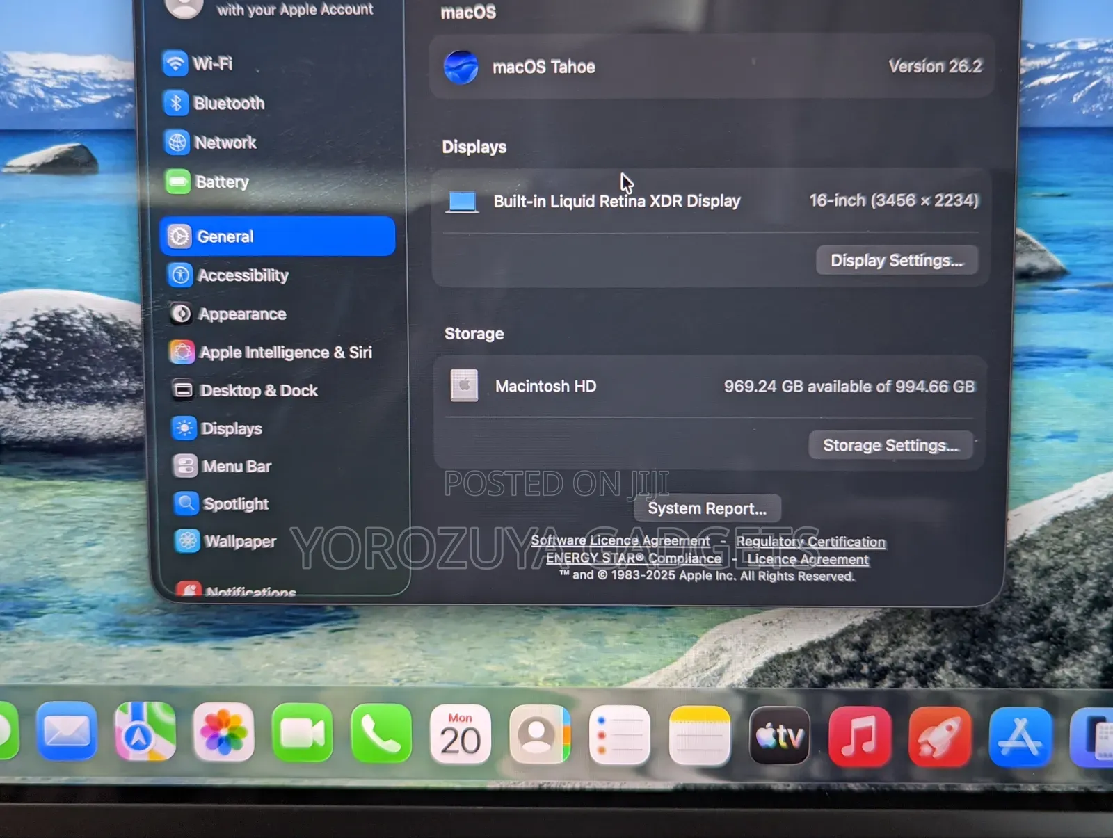Image resolution: width=1113 pixels, height=838 pixels.
Task: Open Accessibility settings
Action: [x=229, y=275]
